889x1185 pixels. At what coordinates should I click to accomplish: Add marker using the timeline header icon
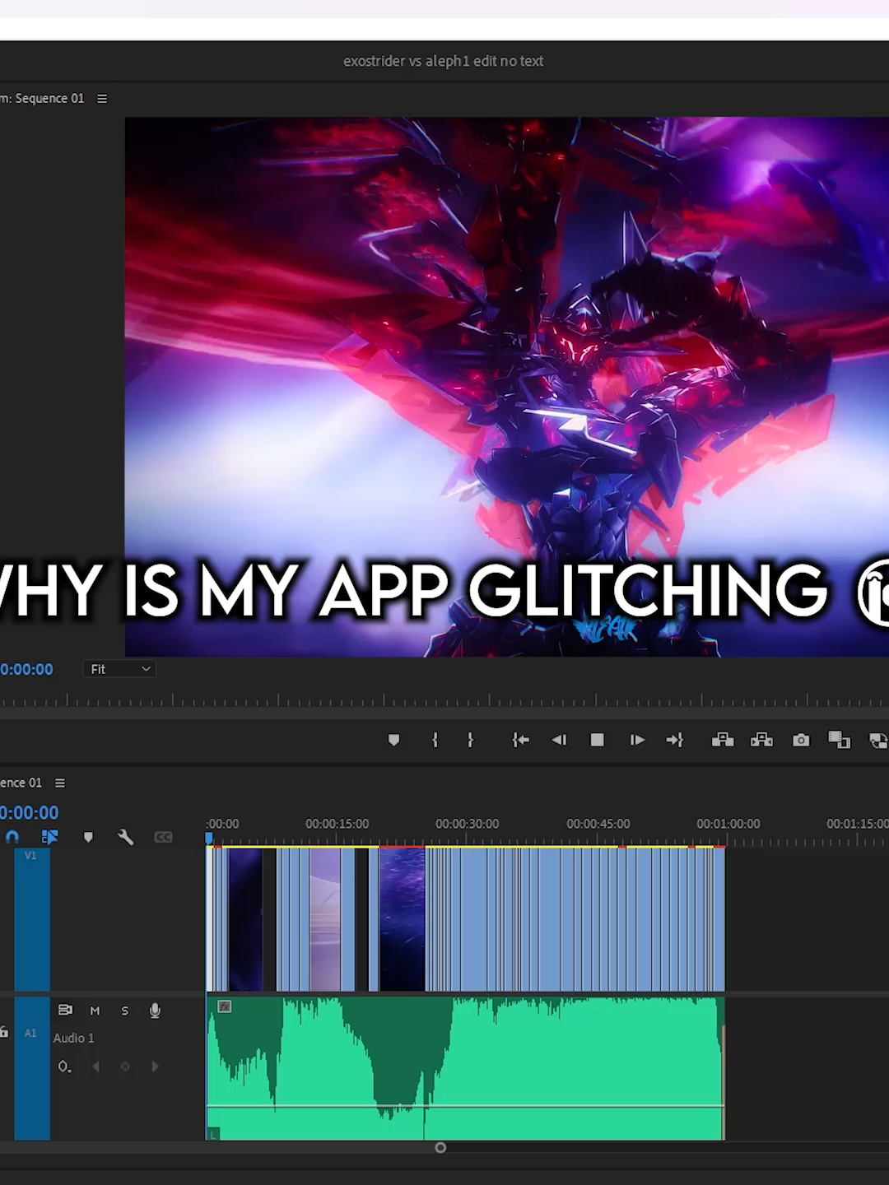click(x=88, y=837)
